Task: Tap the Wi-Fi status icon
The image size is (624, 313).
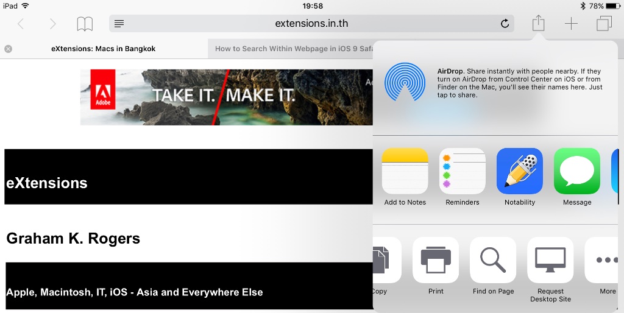Action: tap(26, 5)
